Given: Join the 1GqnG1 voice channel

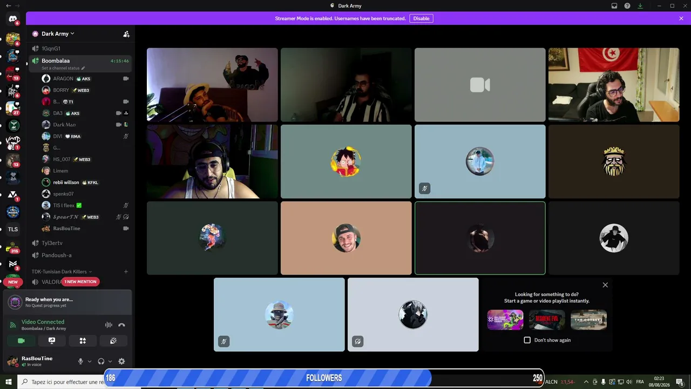Looking at the screenshot, I should [81, 49].
